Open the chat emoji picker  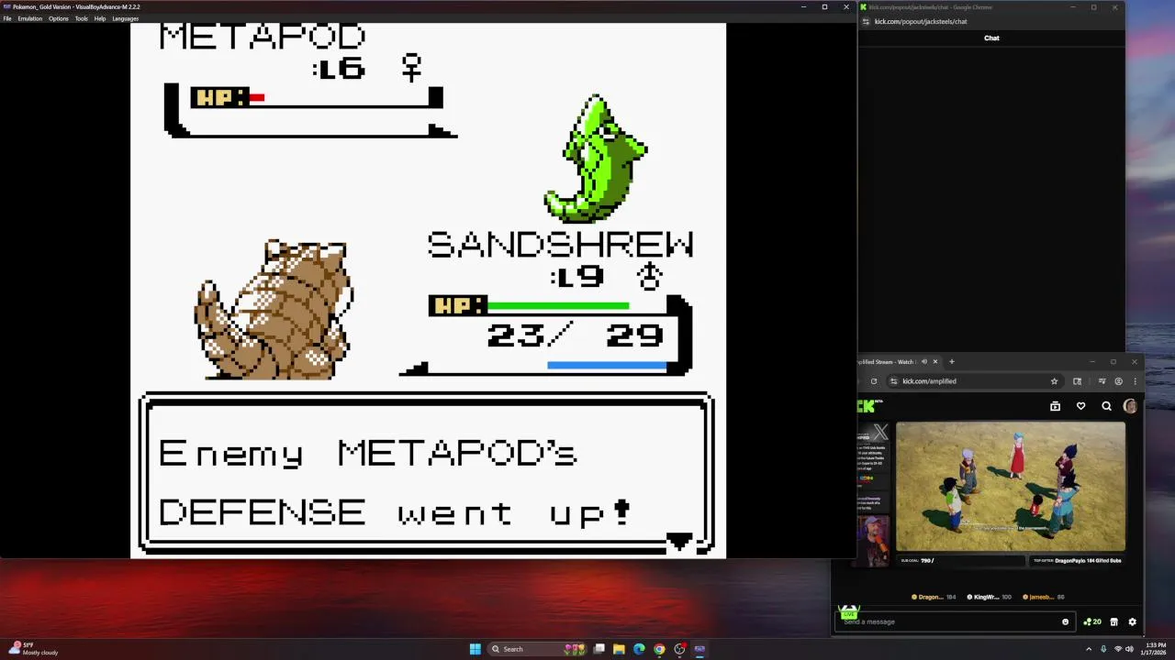(1065, 621)
